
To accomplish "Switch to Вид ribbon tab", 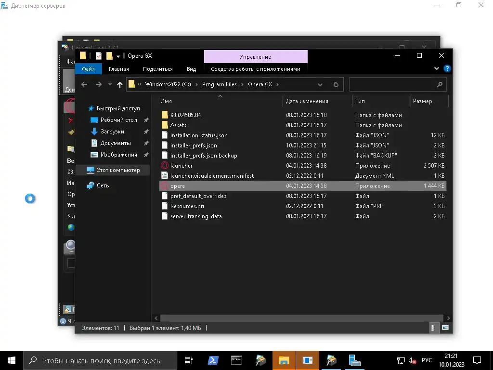I will [191, 69].
